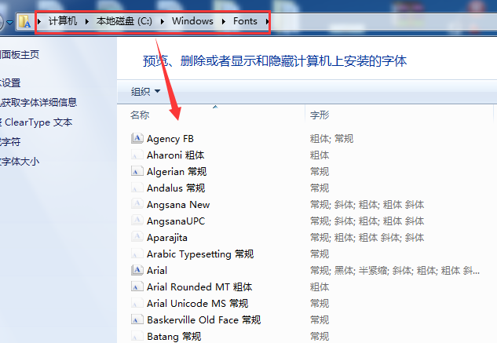Open the ClearType 文本 link
Screen dimensions: 497x343
(36, 122)
